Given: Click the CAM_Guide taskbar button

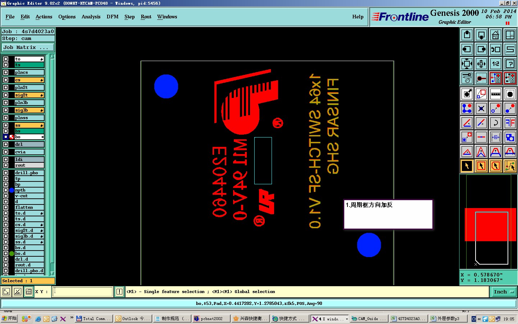Looking at the screenshot, I should pos(369,319).
